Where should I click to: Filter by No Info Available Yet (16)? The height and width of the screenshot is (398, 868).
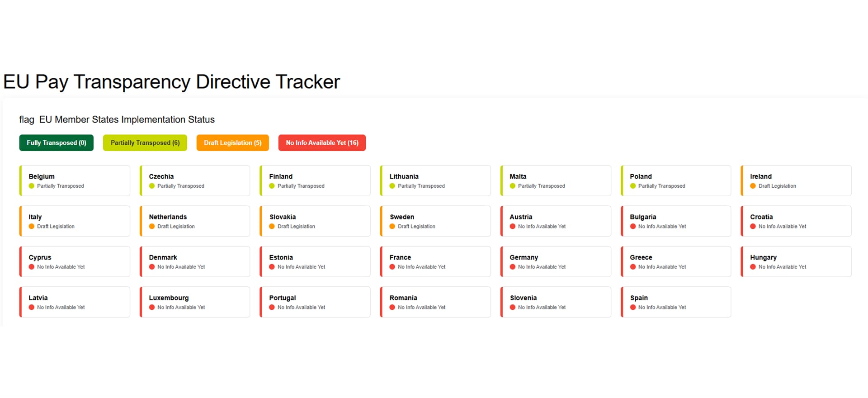(x=322, y=143)
